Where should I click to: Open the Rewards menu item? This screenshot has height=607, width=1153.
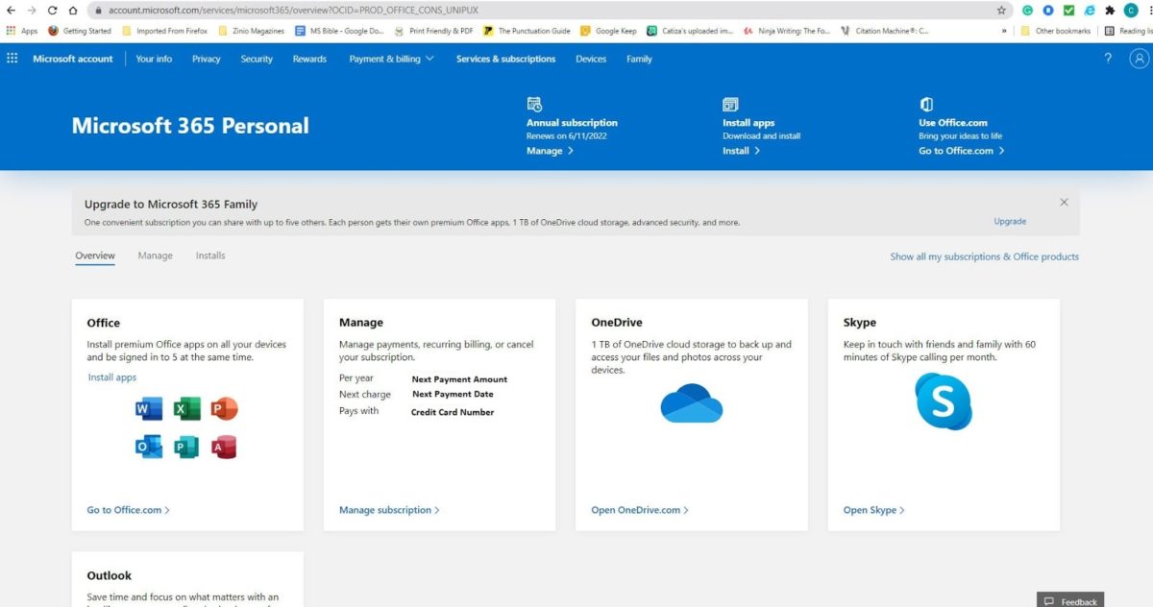309,59
